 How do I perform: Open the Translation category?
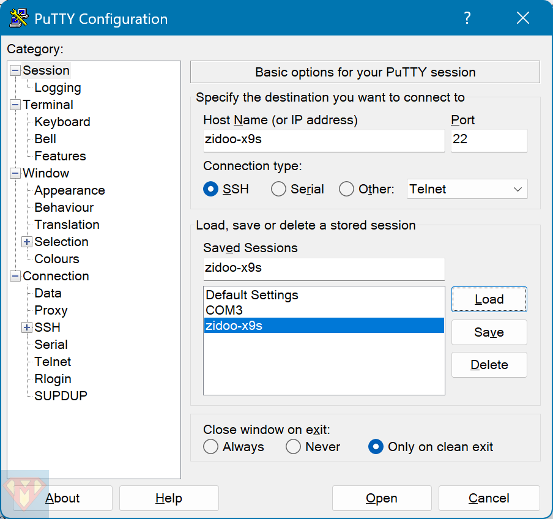click(67, 225)
